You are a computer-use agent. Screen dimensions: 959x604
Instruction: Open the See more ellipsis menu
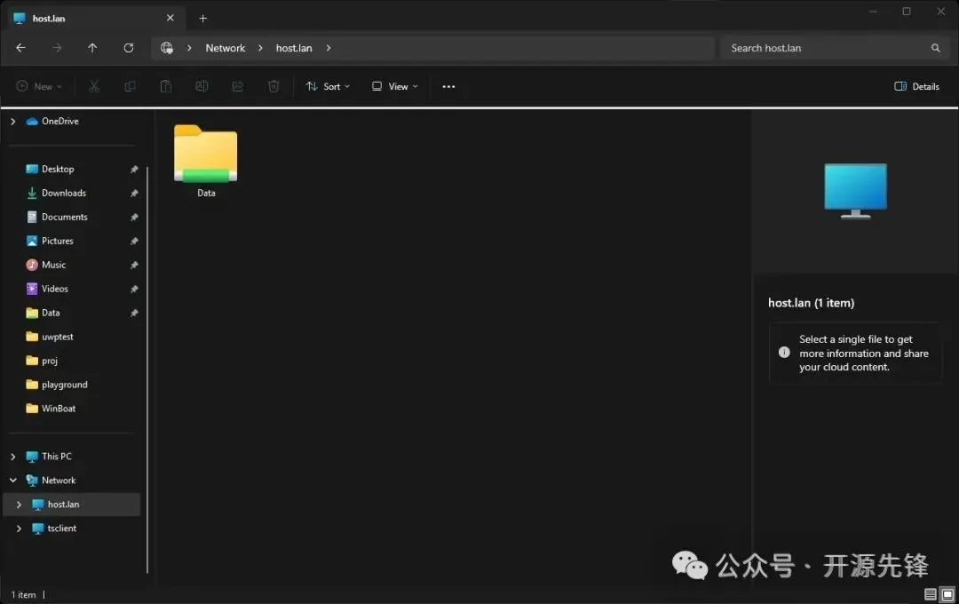[x=448, y=86]
